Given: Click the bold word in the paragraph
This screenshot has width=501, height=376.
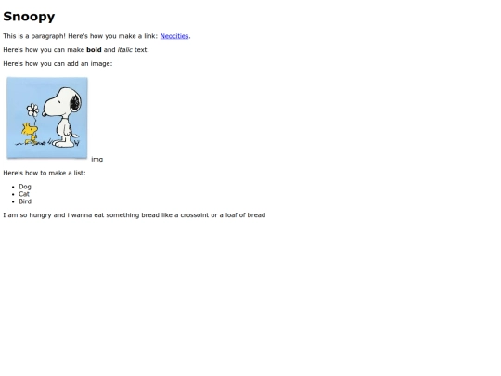Looking at the screenshot, I should point(94,50).
